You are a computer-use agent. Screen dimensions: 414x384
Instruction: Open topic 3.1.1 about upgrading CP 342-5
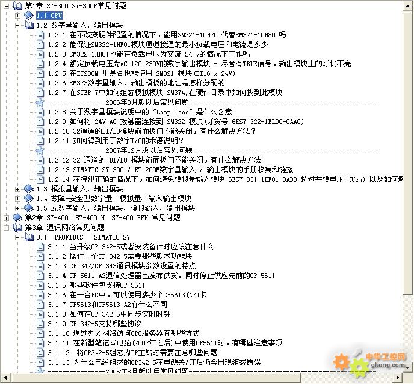pyautogui.click(x=130, y=247)
